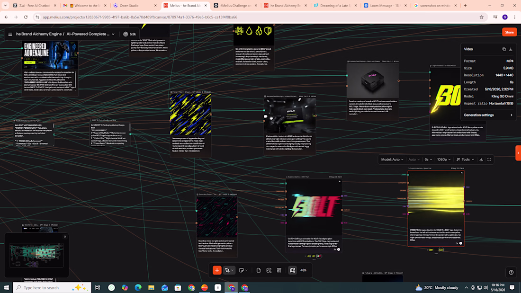The image size is (521, 293).
Task: Click the weather 20°C Mostly cloudy widget
Action: (x=437, y=288)
